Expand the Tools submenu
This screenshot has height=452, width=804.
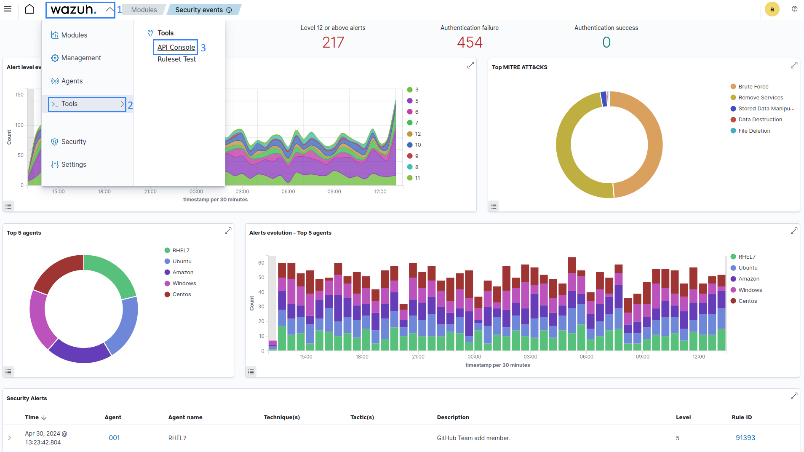click(x=87, y=104)
